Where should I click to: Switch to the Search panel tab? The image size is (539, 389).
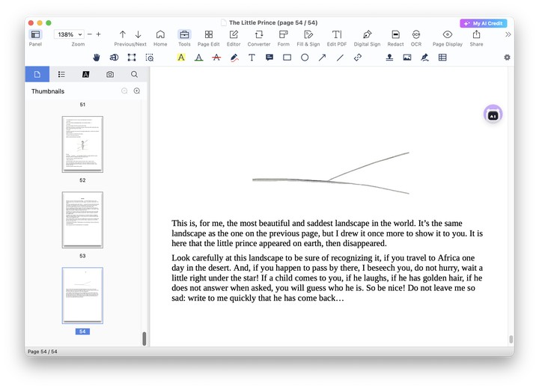point(135,74)
